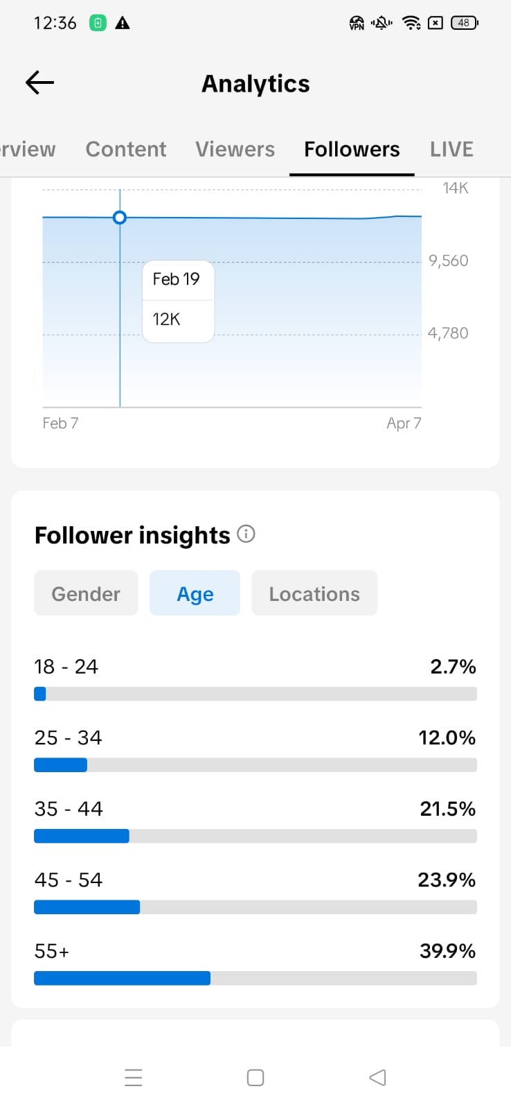Show Locations follower insights

[x=314, y=593]
